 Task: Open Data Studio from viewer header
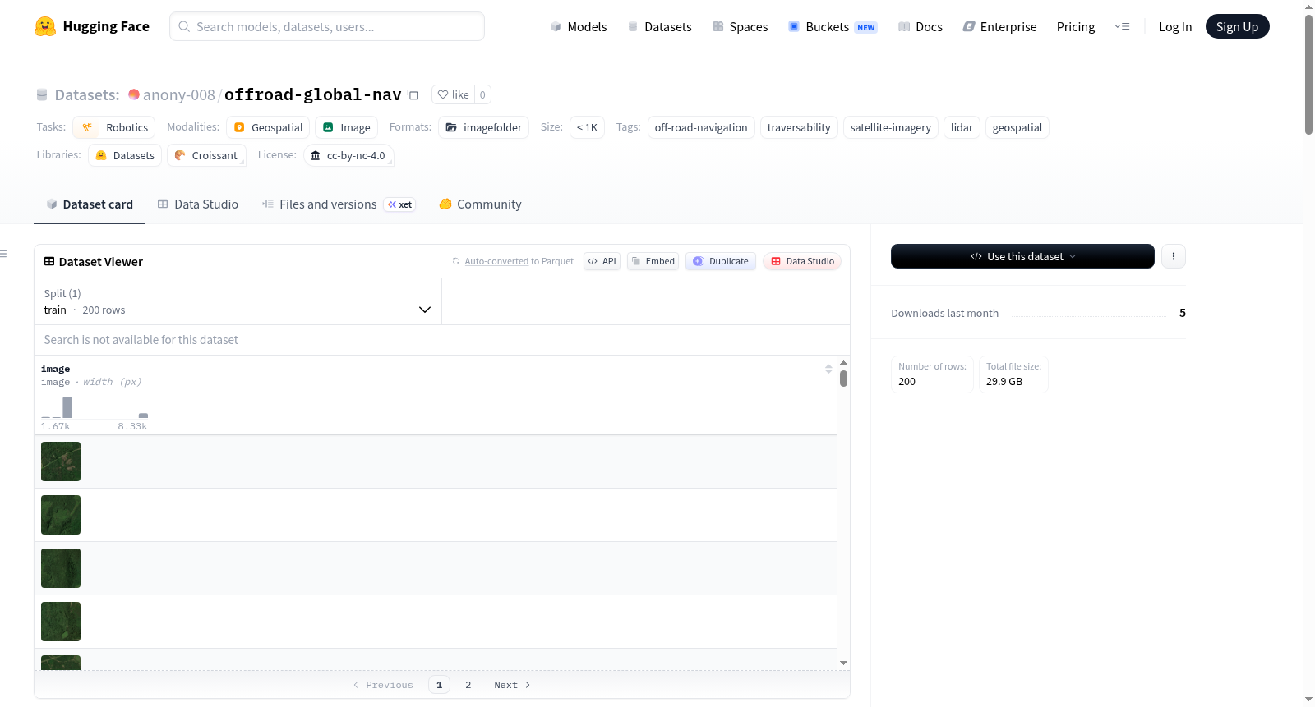[x=802, y=261]
